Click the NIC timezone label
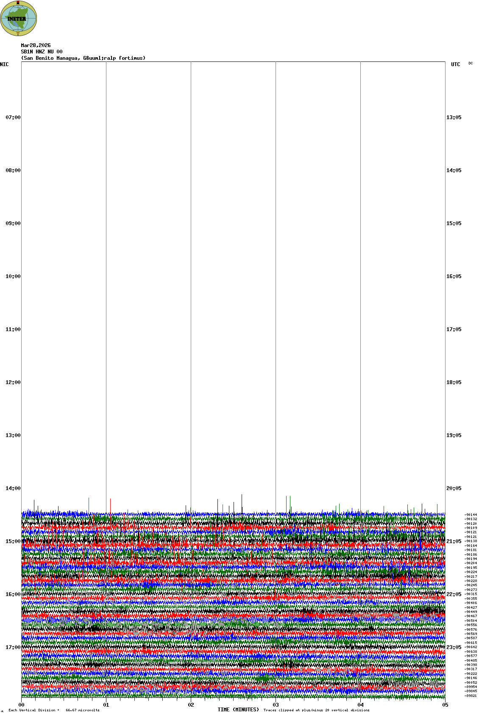Image resolution: width=479 pixels, height=716 pixels. pos(4,64)
